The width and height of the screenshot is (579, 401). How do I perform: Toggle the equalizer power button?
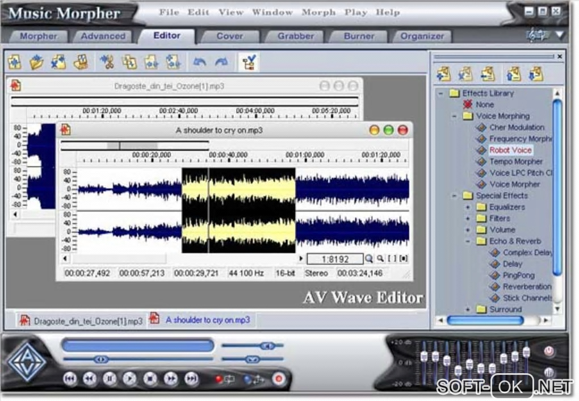click(549, 350)
